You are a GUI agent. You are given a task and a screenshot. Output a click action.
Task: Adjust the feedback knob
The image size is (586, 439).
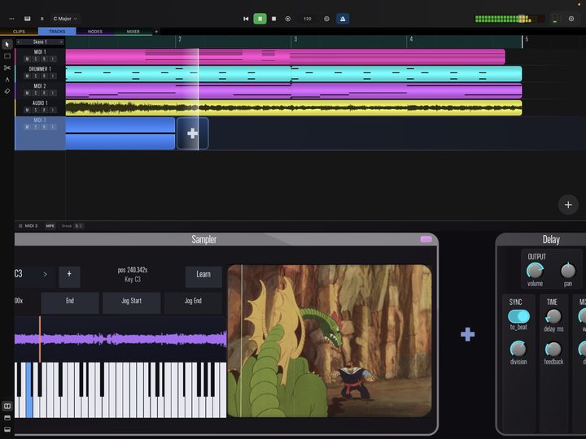[x=553, y=350]
